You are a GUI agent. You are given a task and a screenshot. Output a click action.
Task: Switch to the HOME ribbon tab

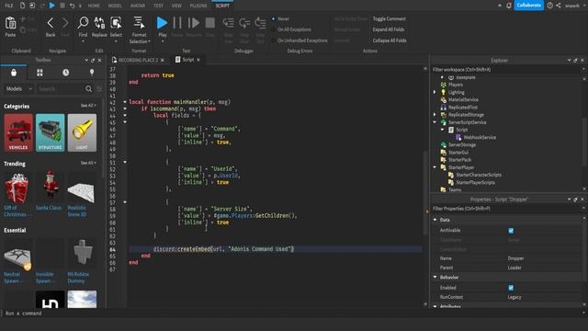(94, 6)
